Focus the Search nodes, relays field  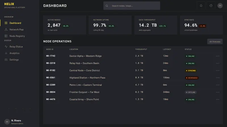pos(132,6)
